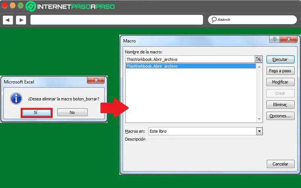Go forward with the browser forward arrow
301x188 pixels.
(21, 20)
